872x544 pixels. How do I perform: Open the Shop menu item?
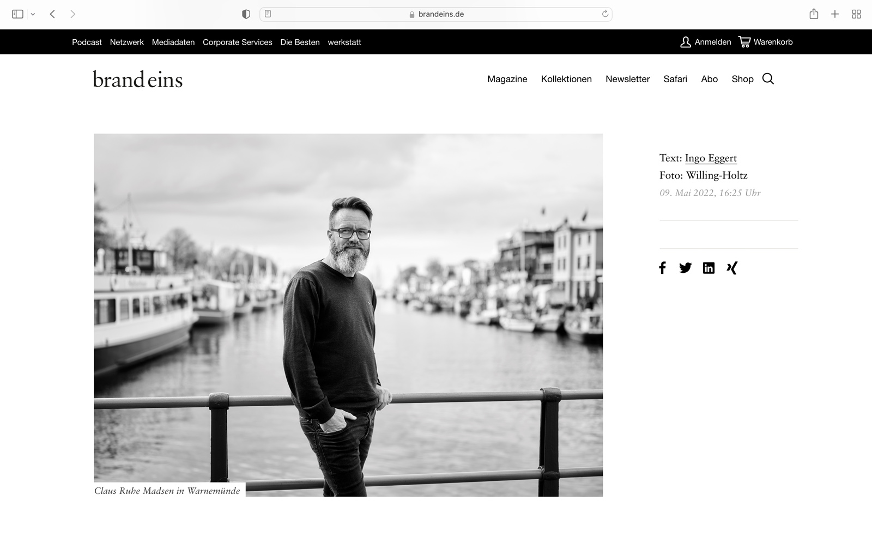tap(742, 79)
